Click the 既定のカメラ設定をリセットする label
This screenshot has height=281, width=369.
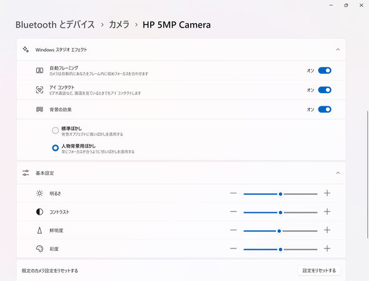[x=50, y=270]
